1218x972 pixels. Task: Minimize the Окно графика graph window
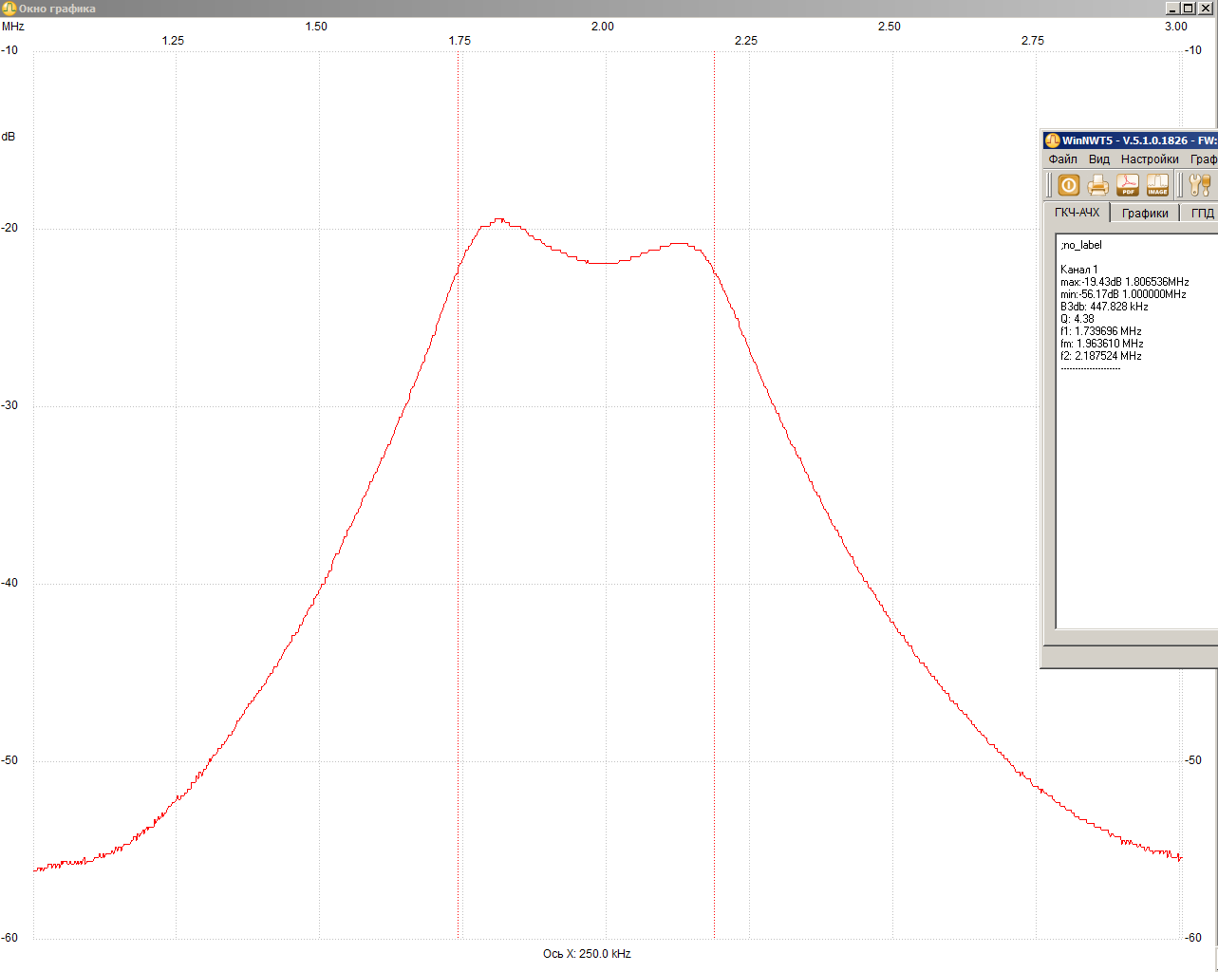click(1172, 9)
